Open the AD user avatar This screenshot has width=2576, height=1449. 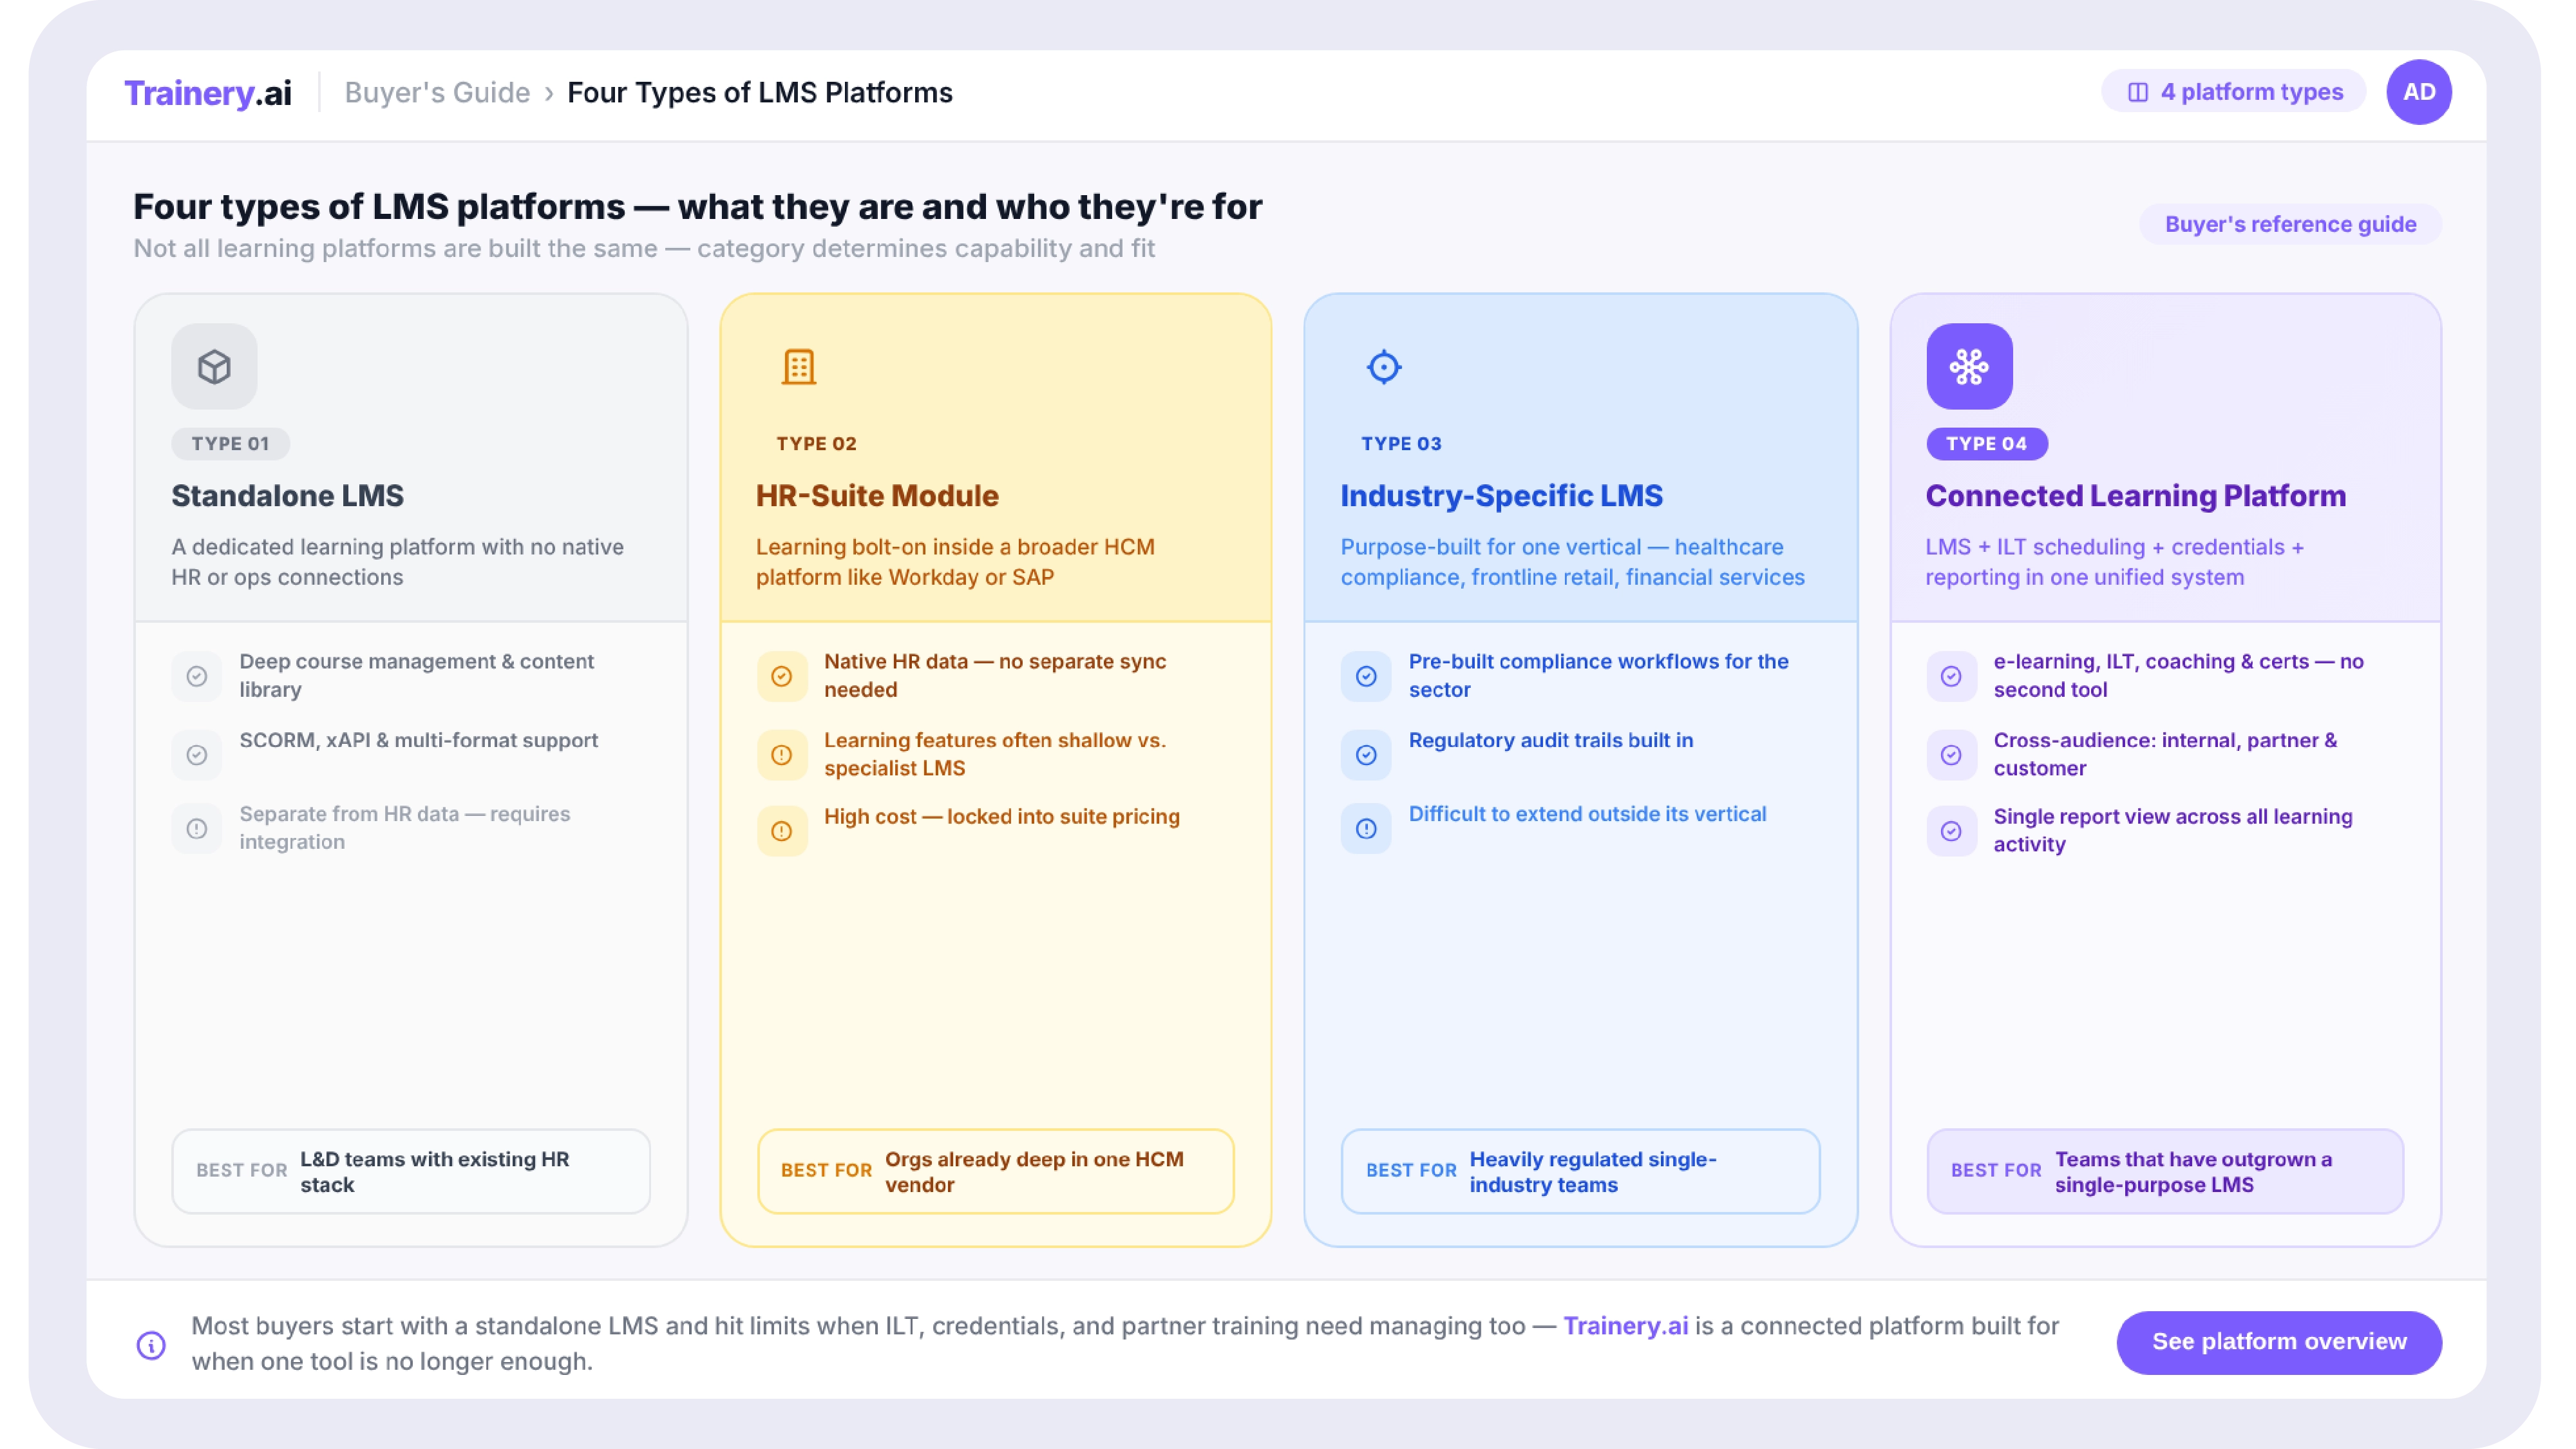2419,92
